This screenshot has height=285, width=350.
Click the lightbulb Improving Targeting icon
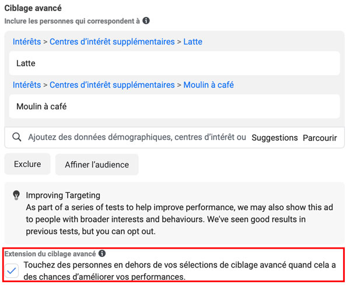coord(16,195)
